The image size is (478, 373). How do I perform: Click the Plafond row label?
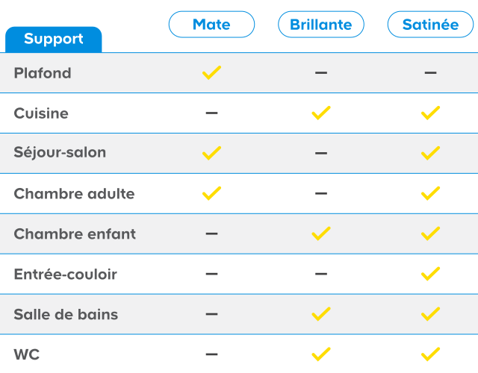[43, 73]
